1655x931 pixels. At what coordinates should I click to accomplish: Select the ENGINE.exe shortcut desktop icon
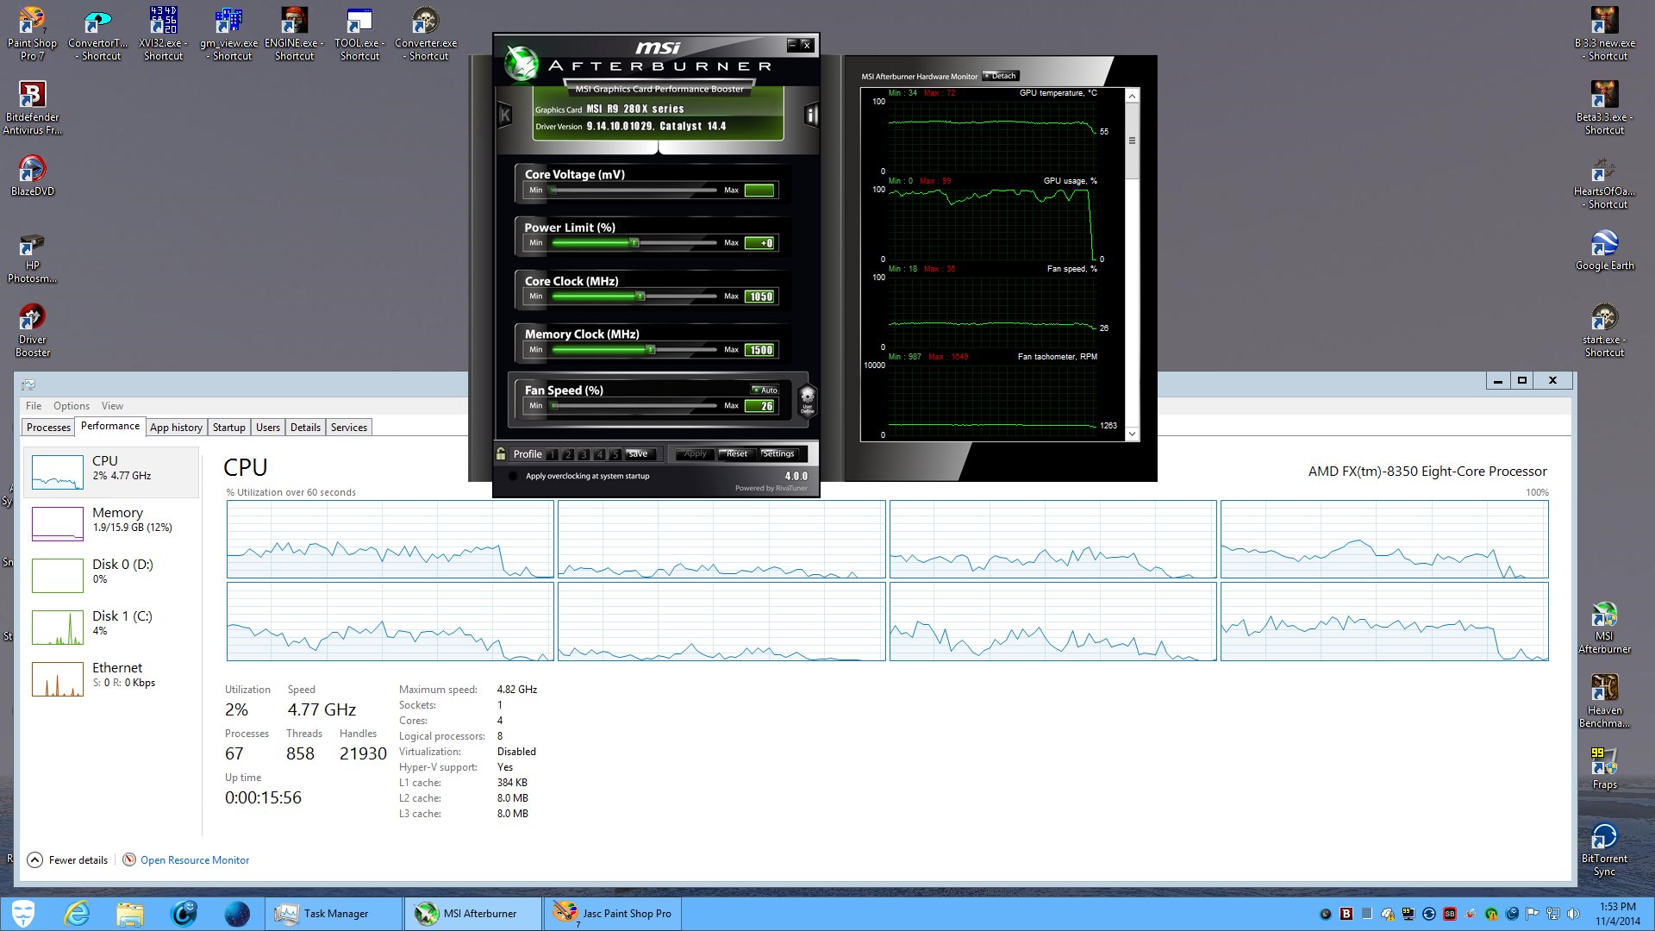(x=294, y=34)
